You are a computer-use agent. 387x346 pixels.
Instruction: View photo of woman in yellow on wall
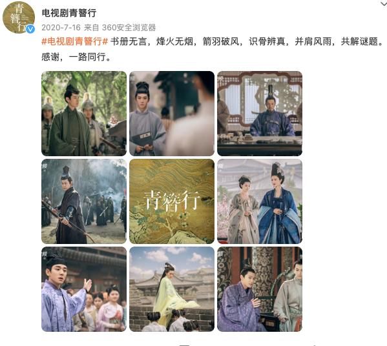tap(172, 289)
